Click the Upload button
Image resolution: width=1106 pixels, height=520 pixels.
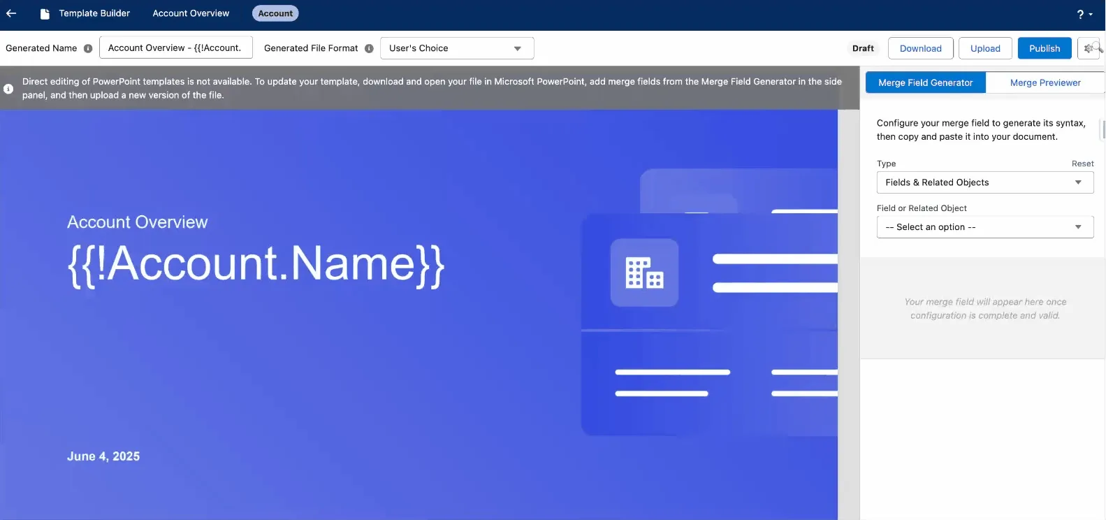coord(985,48)
